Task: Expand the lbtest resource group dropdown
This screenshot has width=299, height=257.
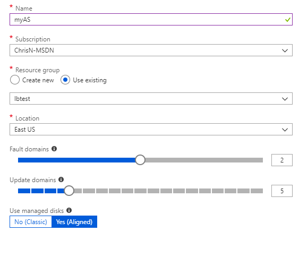Action: 151,99
